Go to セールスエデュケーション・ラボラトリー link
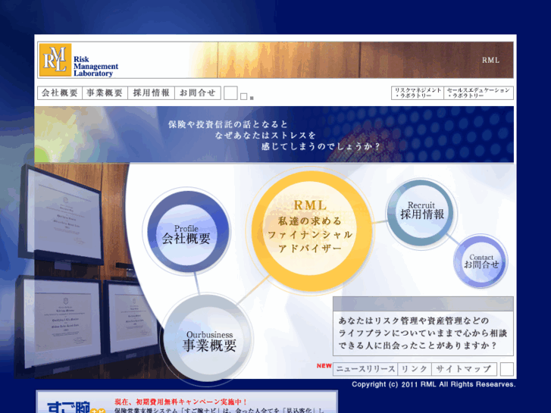Viewport: 551px width, 413px height. [478, 93]
